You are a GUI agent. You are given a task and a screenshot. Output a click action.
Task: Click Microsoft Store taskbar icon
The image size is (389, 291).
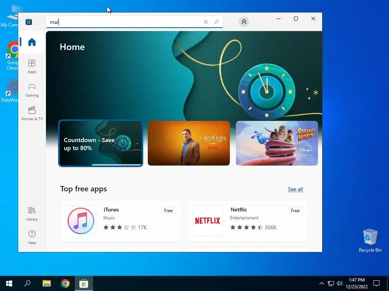tap(84, 283)
